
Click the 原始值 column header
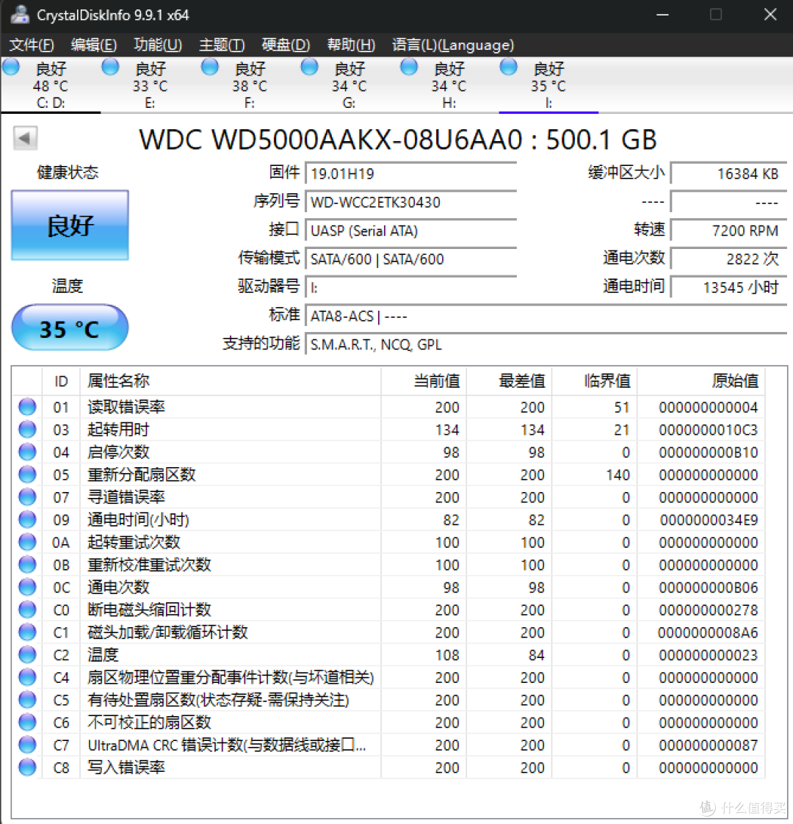(701, 381)
